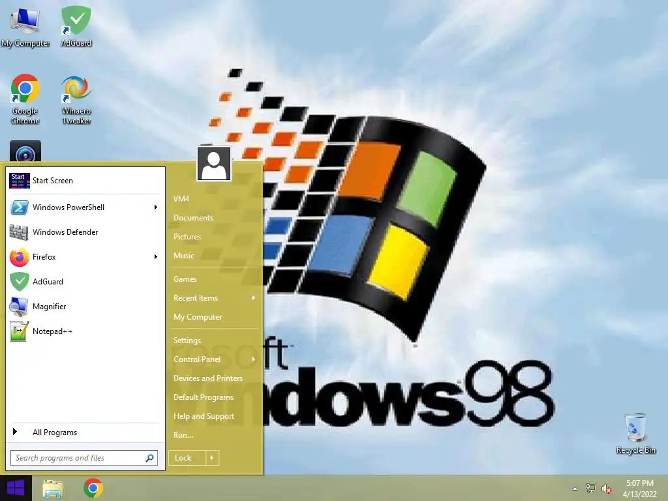Image resolution: width=668 pixels, height=501 pixels.
Task: Open the Run... dialog
Action: point(183,435)
